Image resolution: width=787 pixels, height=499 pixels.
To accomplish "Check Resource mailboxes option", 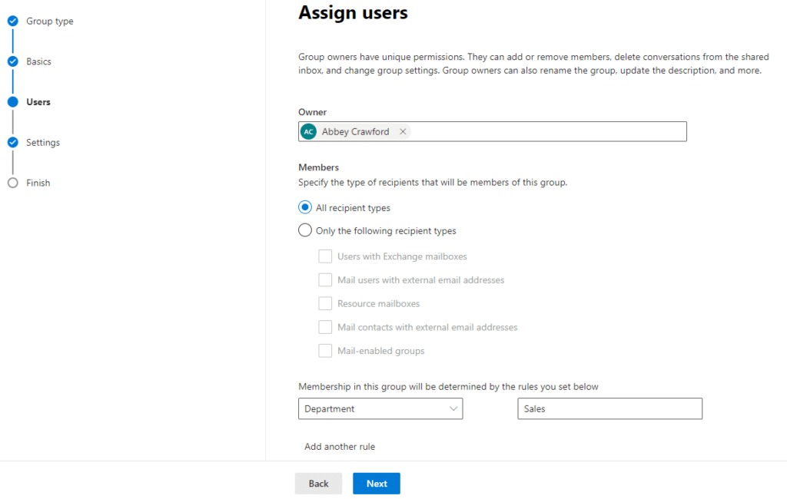I will pyautogui.click(x=325, y=303).
